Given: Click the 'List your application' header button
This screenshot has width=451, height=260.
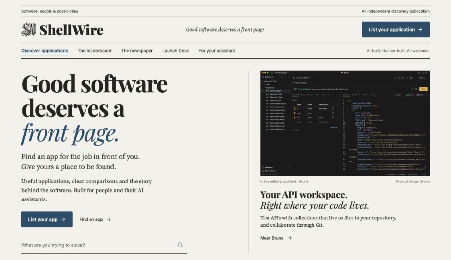Looking at the screenshot, I should coord(395,29).
